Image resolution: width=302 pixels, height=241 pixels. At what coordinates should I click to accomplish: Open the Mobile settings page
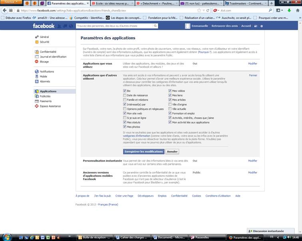pyautogui.click(x=43, y=77)
